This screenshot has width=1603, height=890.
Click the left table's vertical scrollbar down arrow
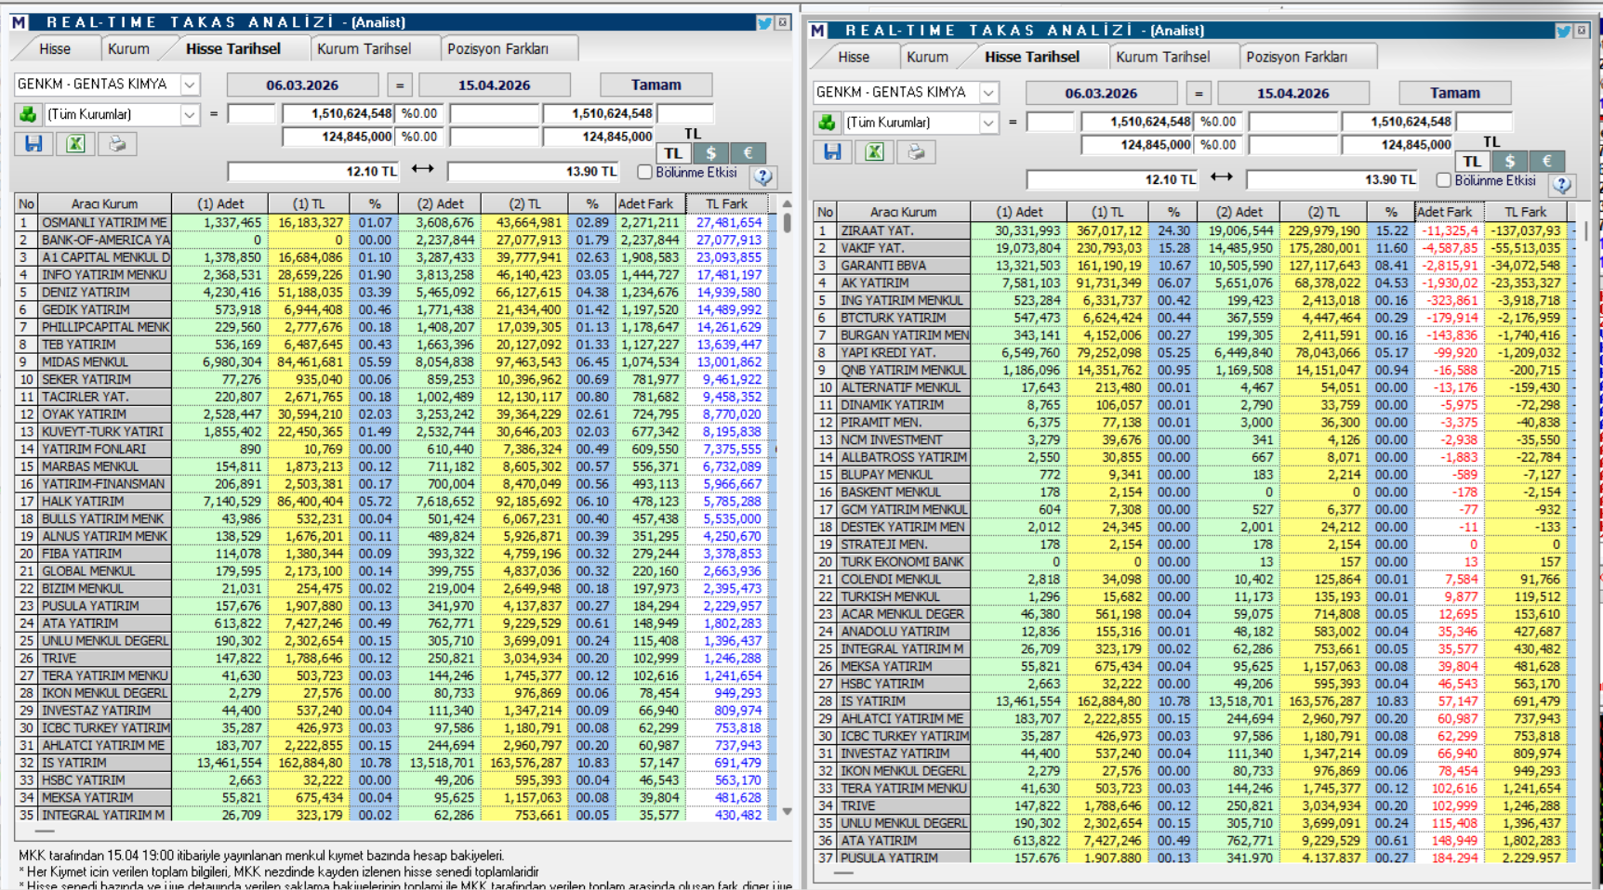point(787,811)
